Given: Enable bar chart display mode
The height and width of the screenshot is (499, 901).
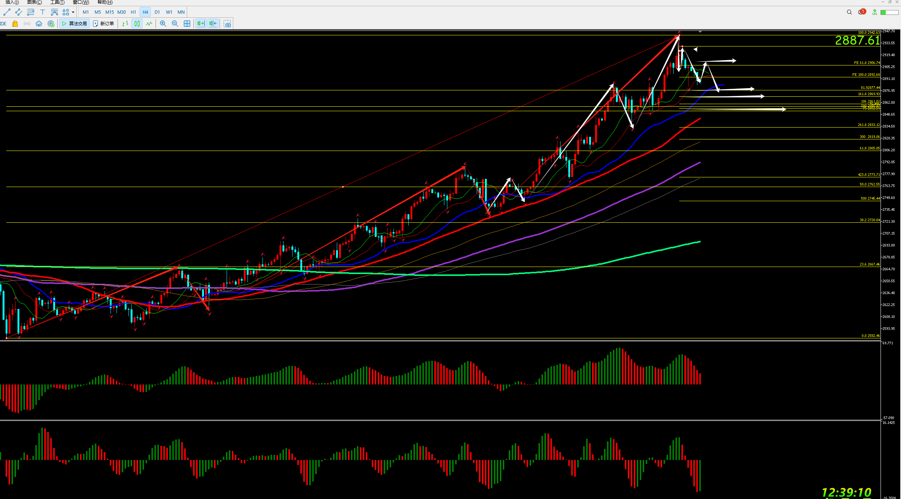Looking at the screenshot, I should (x=125, y=24).
